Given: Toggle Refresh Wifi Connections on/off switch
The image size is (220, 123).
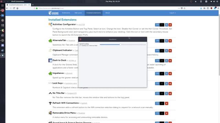Looking at the screenshot, I should click(x=159, y=103).
